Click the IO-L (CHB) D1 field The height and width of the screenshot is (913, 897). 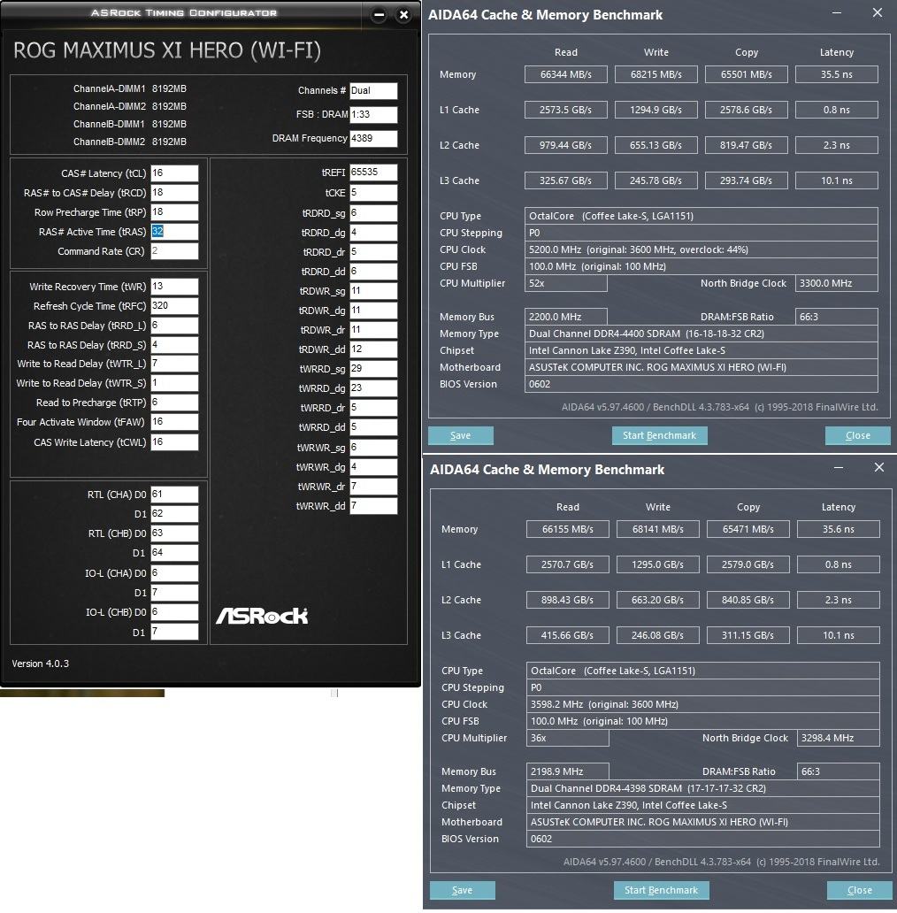tap(174, 632)
